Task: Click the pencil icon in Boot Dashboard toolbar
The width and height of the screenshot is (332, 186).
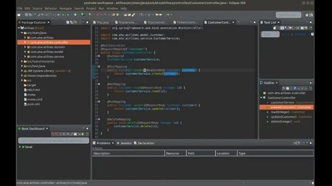Action: point(72,134)
